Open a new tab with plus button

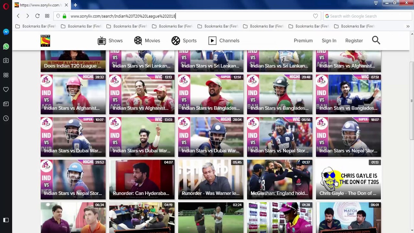click(x=75, y=5)
